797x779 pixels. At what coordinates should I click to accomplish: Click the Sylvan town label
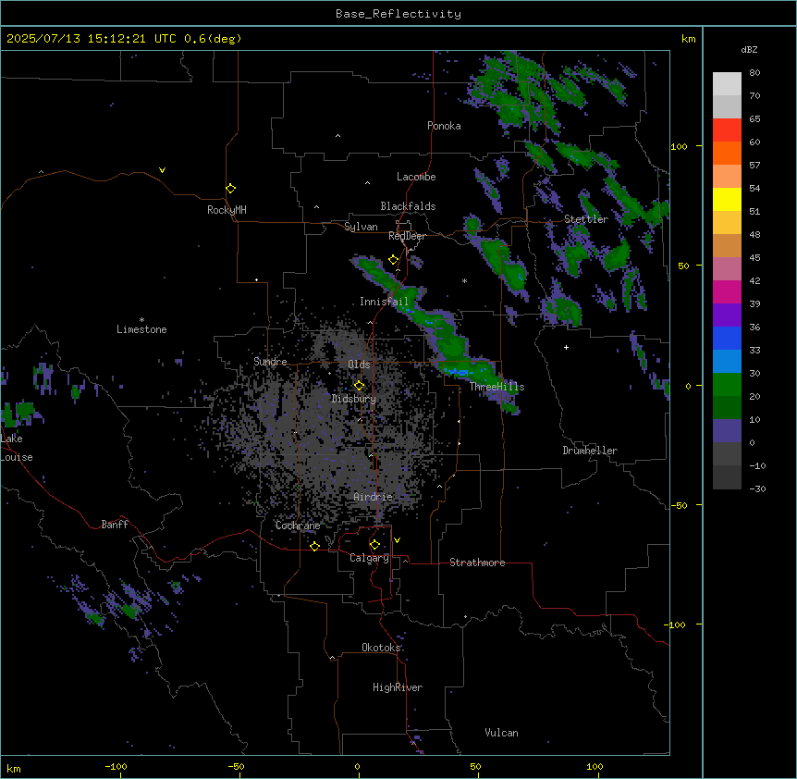(361, 227)
